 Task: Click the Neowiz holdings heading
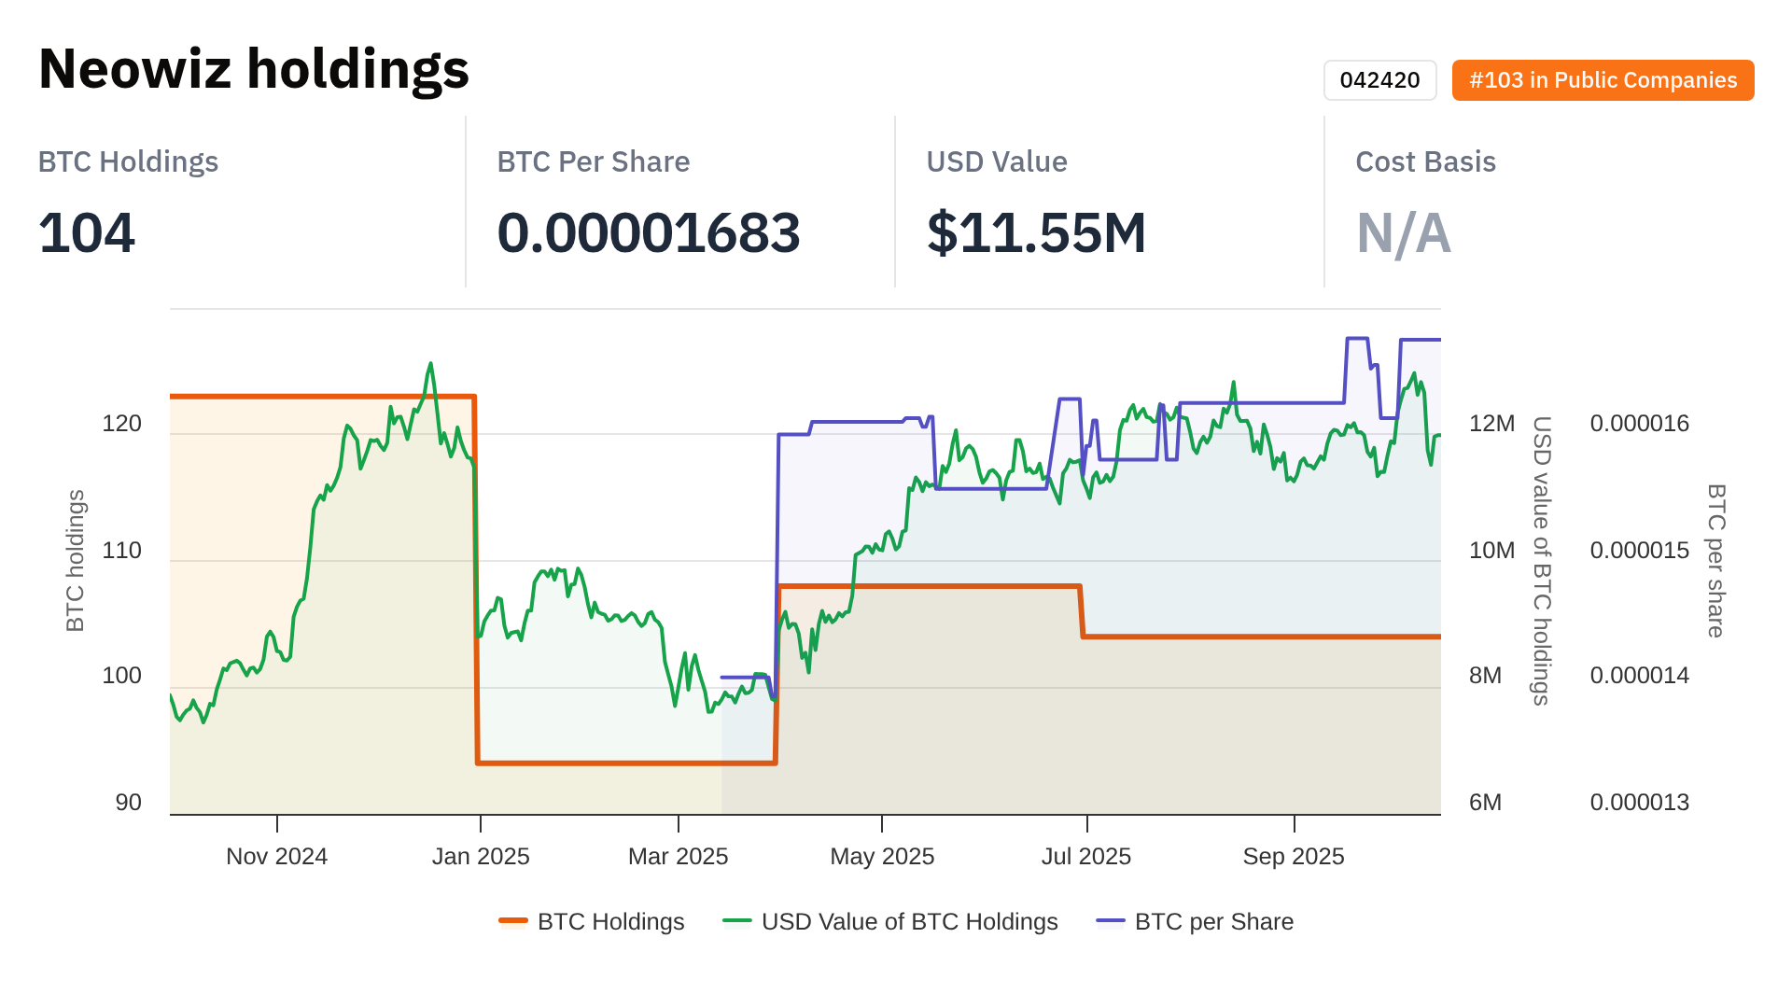click(x=254, y=69)
